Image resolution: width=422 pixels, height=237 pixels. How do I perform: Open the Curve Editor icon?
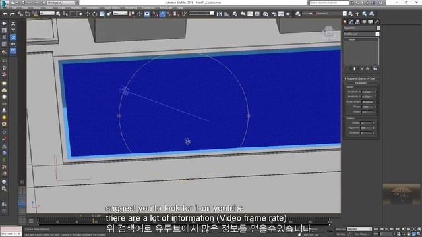tap(250, 14)
